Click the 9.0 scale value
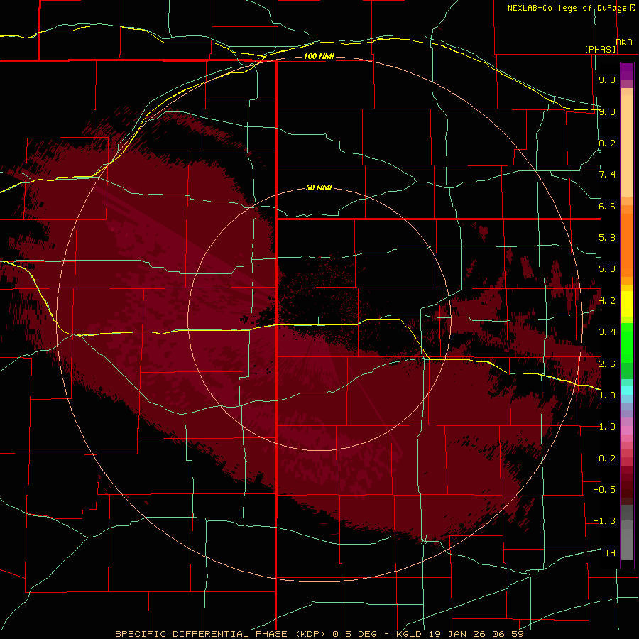 click(607, 111)
